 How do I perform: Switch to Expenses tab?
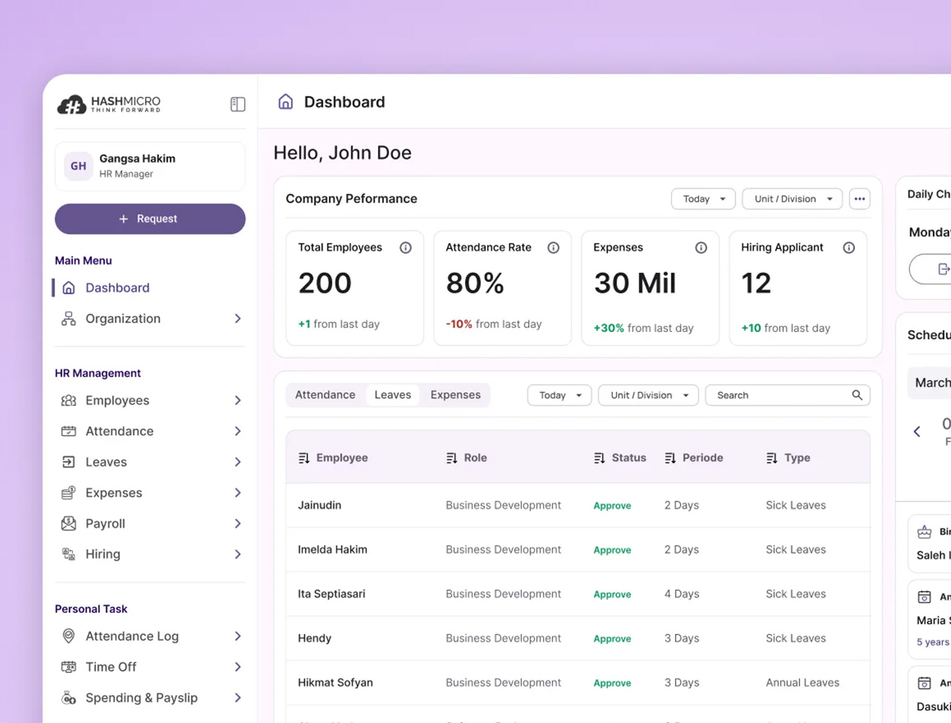pos(456,395)
